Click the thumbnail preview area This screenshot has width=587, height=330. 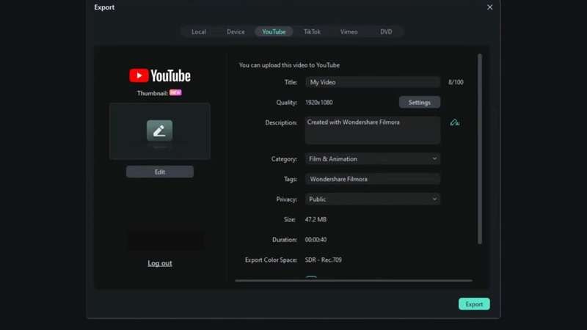[160, 131]
